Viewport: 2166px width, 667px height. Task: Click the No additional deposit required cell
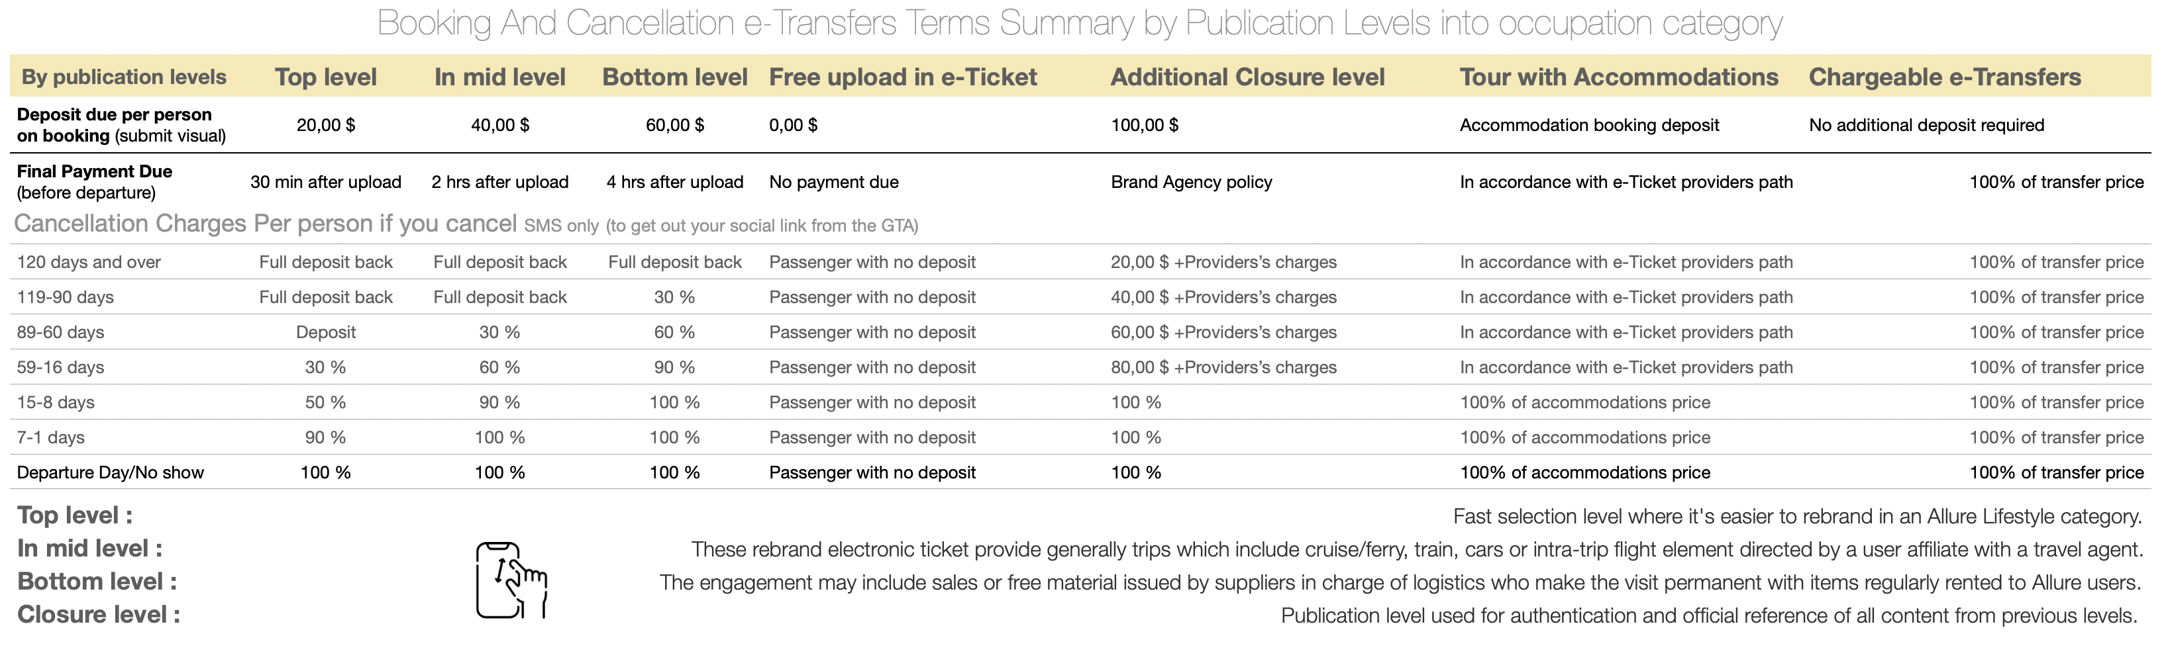1926,125
